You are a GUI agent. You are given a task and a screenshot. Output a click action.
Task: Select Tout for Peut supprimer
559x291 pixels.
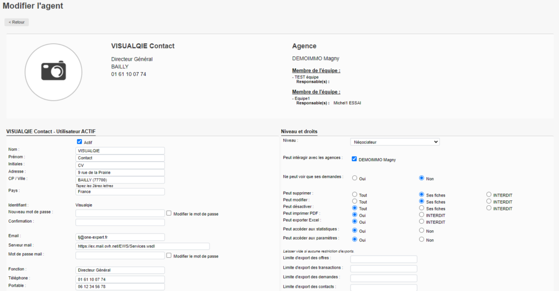(x=355, y=194)
